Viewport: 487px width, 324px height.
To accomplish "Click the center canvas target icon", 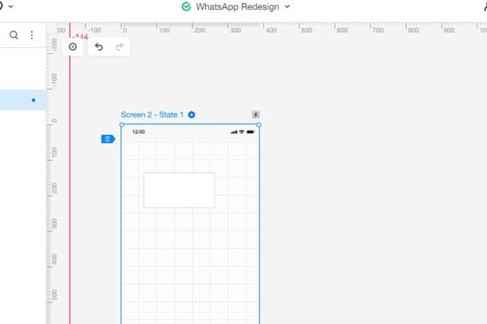I will (x=73, y=47).
